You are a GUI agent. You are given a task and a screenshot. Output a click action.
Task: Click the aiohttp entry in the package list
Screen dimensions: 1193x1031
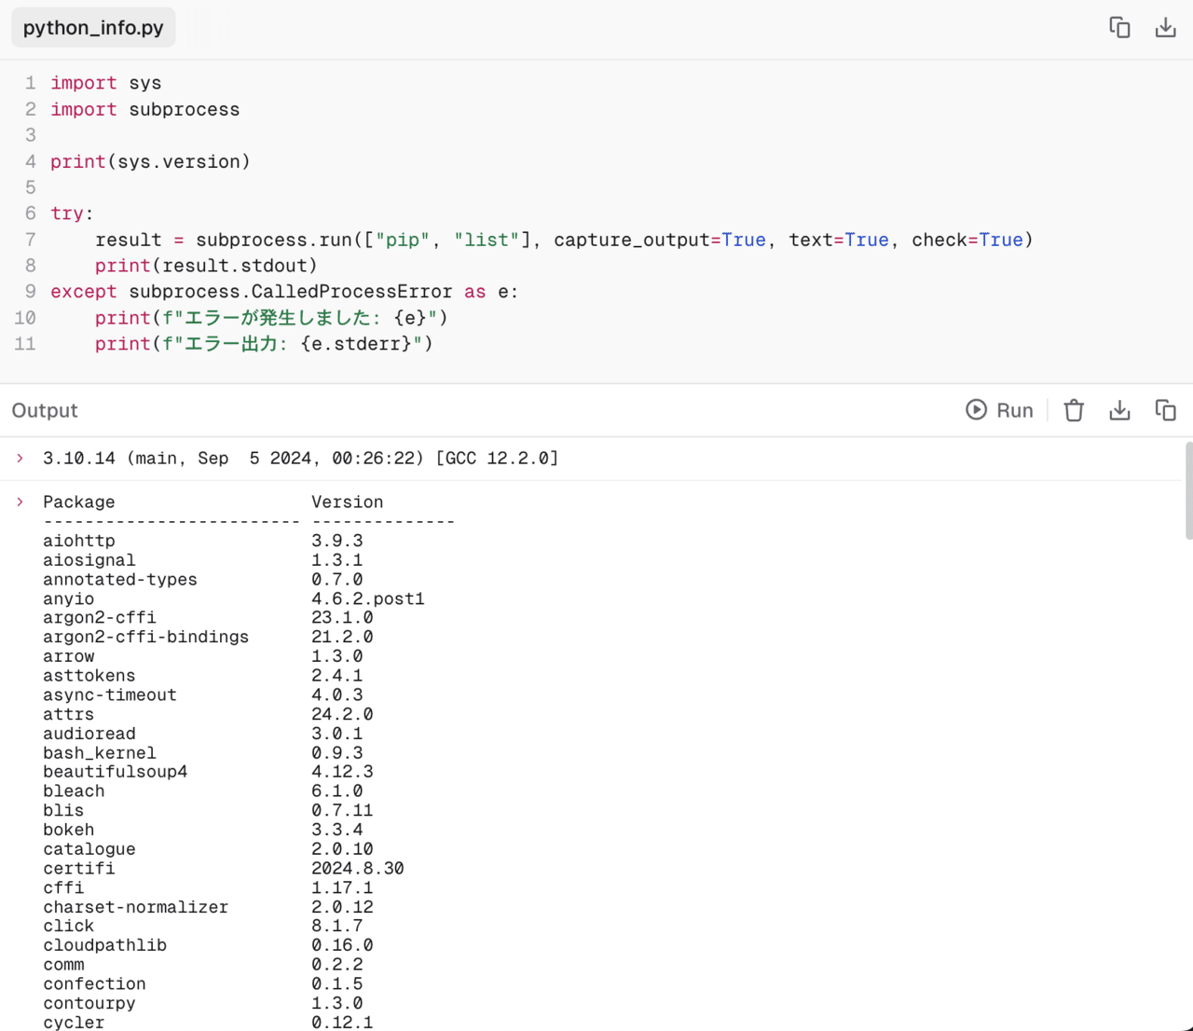pos(79,541)
